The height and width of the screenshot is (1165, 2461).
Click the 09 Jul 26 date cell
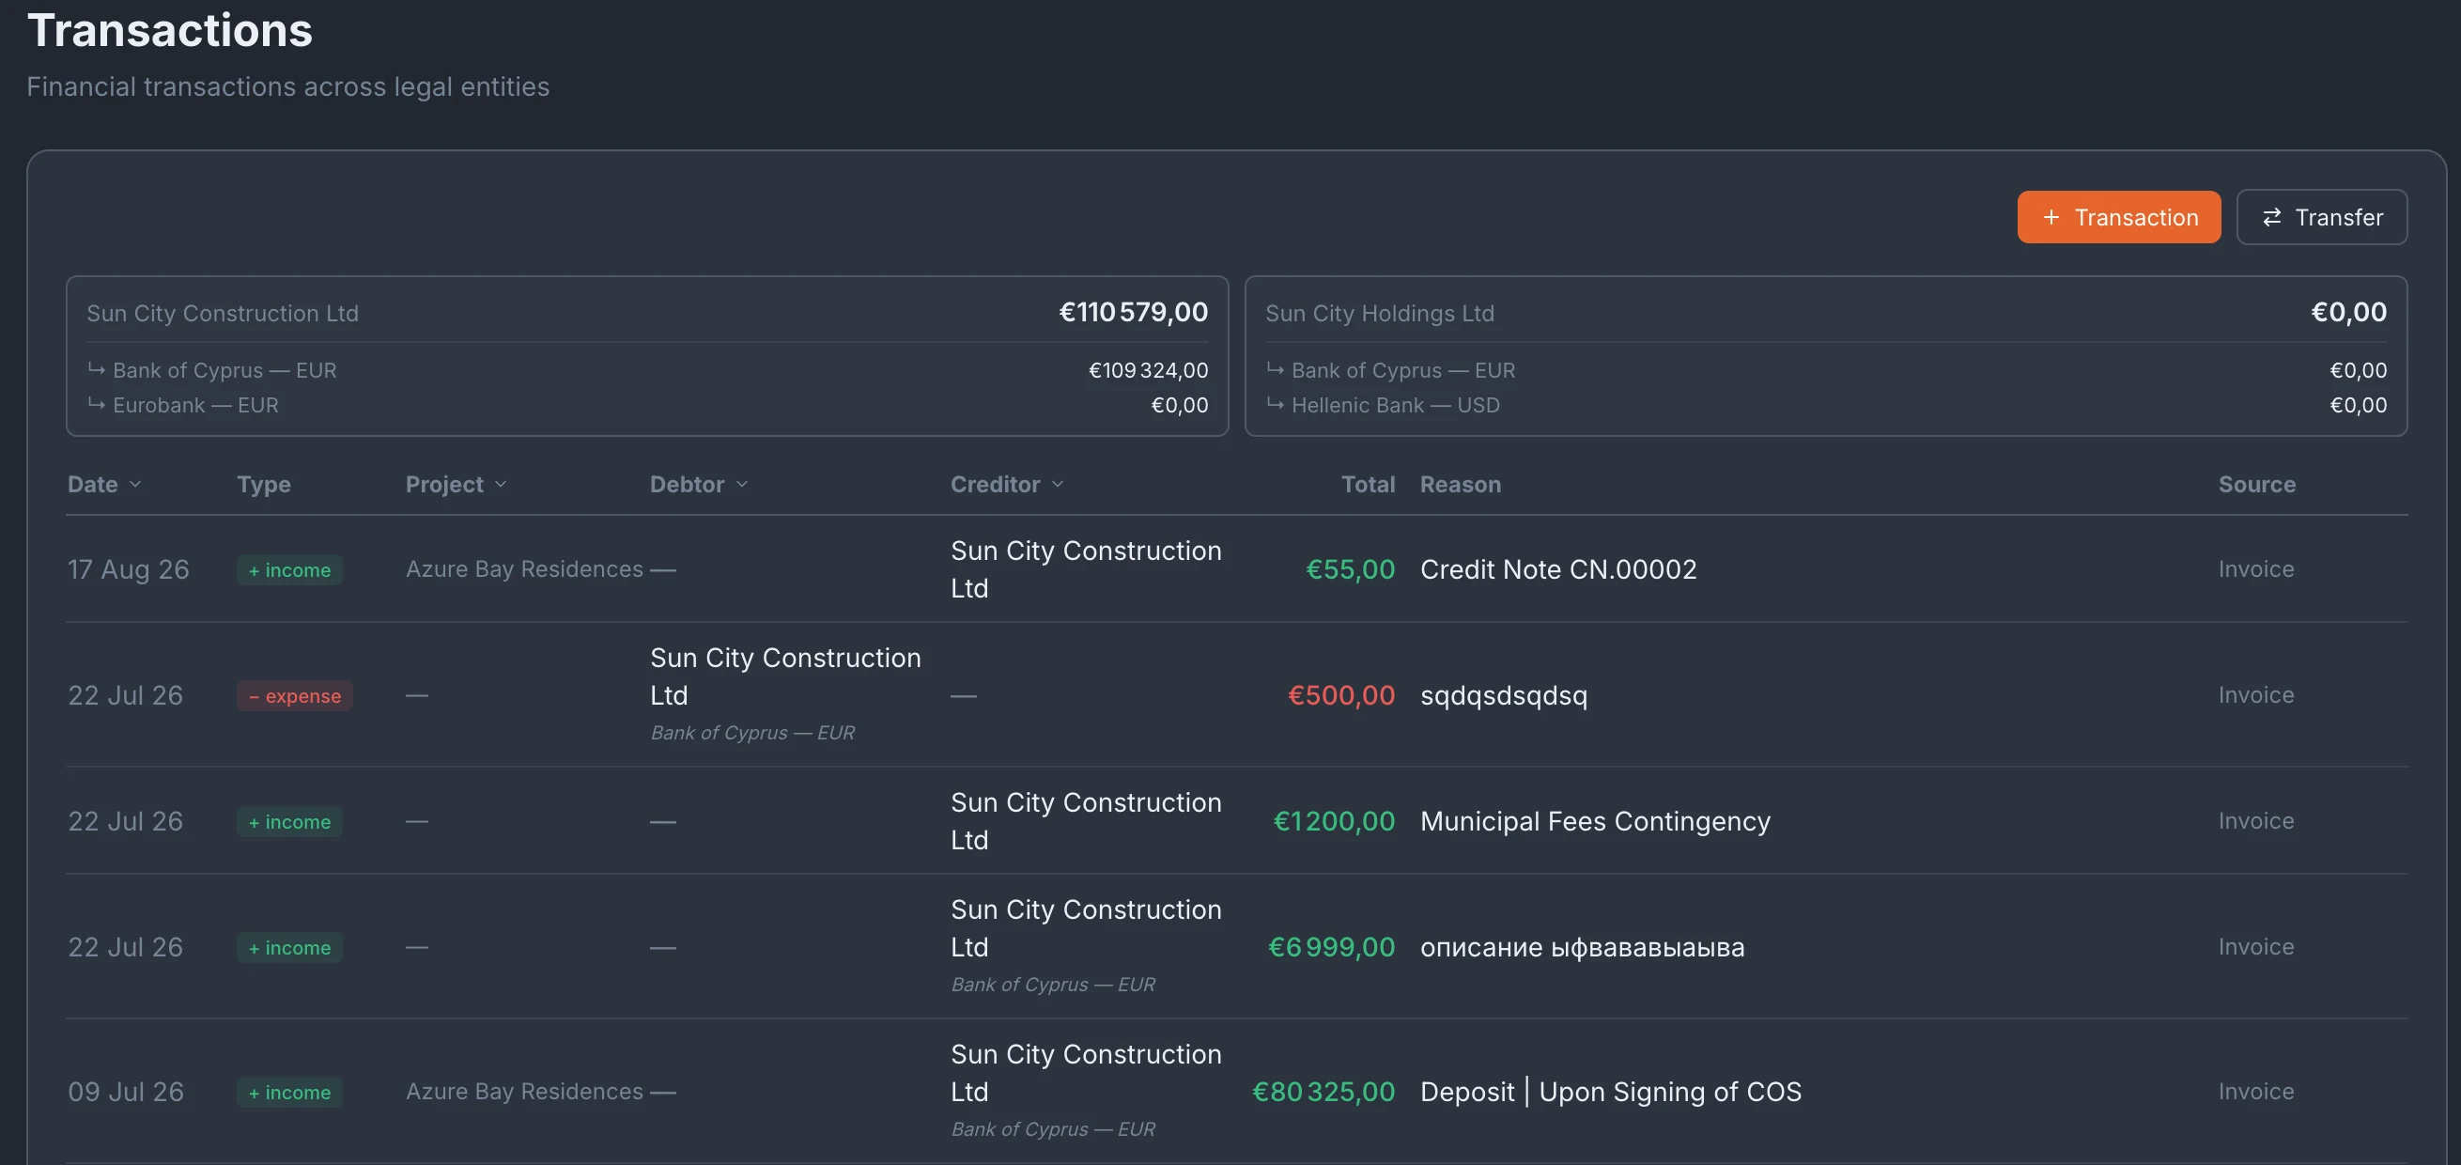pyautogui.click(x=125, y=1092)
